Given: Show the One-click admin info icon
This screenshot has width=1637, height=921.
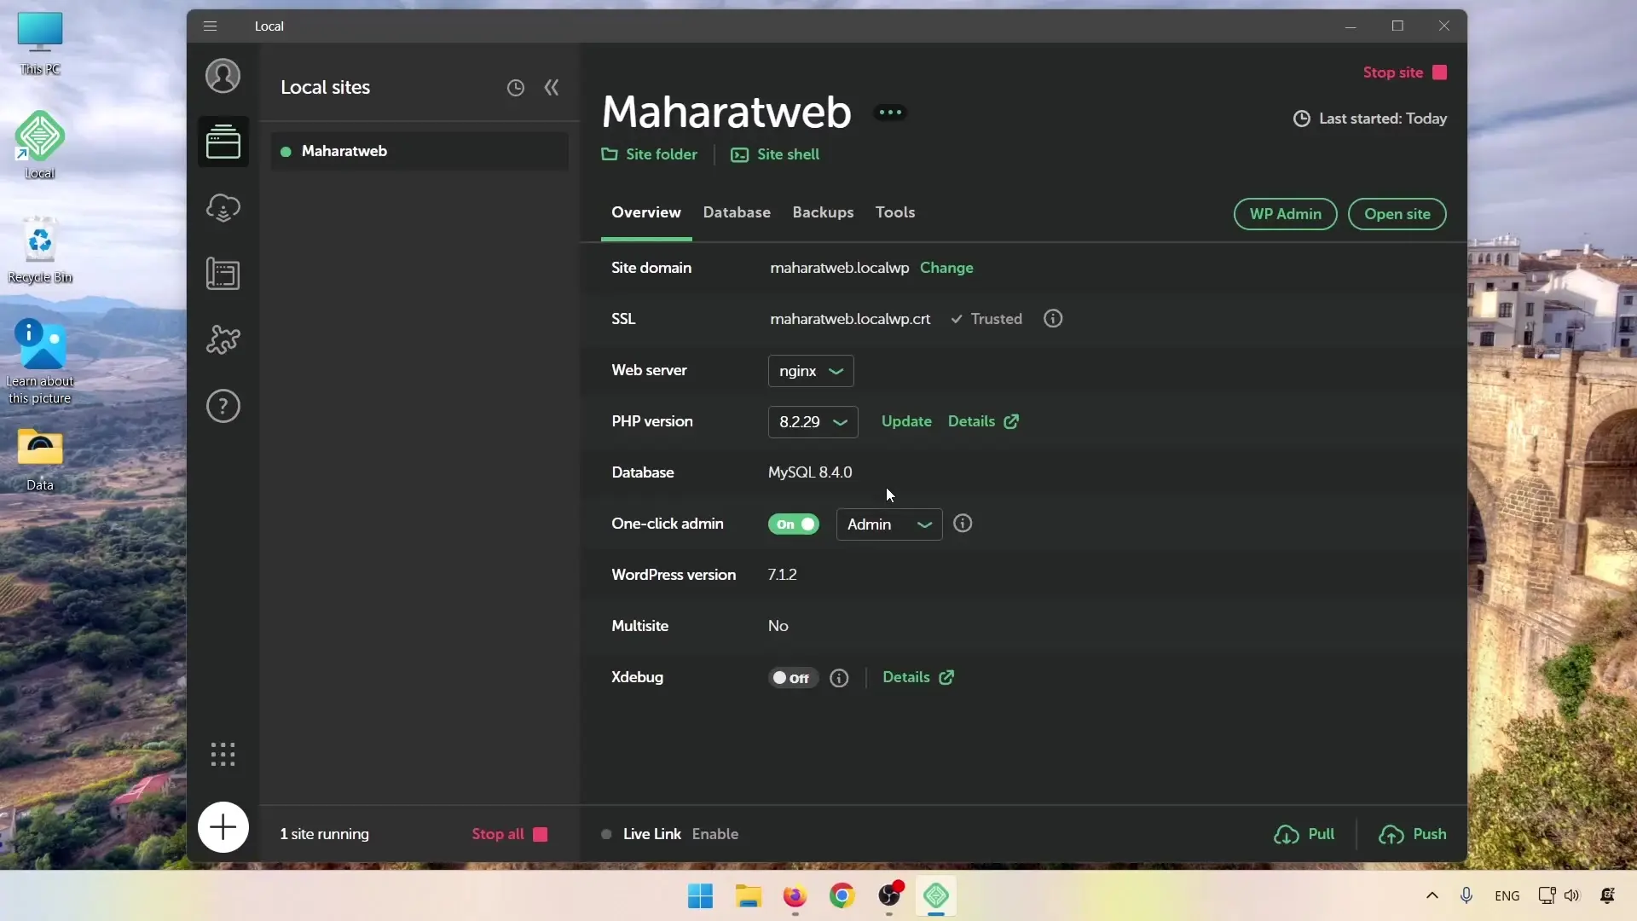Looking at the screenshot, I should [963, 524].
